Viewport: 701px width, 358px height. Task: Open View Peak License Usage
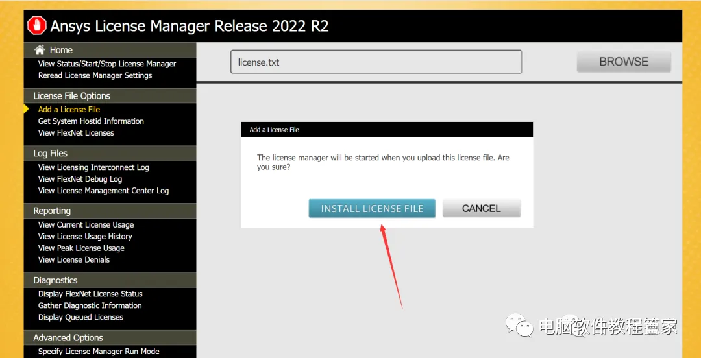click(x=81, y=248)
